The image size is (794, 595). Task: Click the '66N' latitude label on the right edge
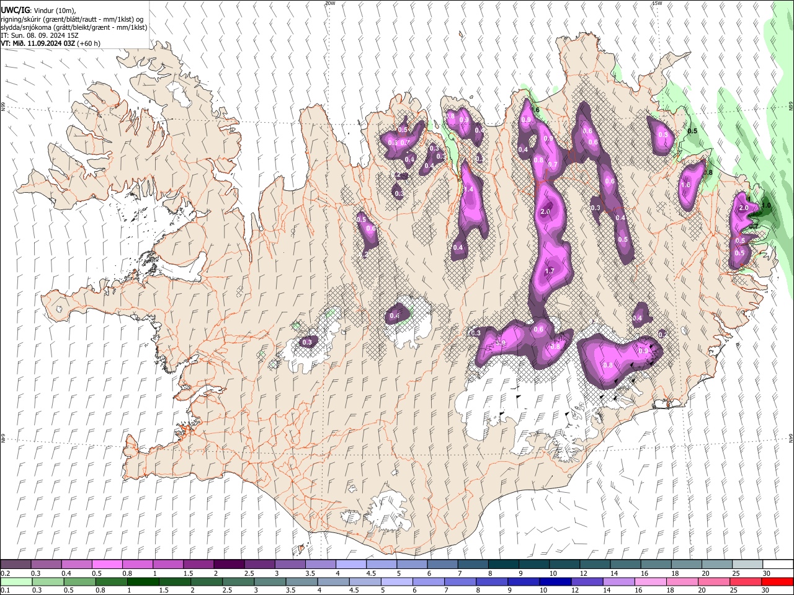tap(791, 107)
